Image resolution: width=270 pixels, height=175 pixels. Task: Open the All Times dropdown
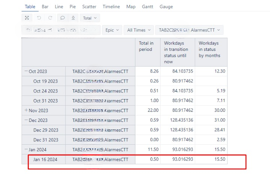click(139, 30)
